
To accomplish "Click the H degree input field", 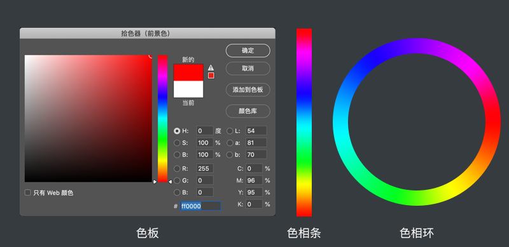I will [x=205, y=131].
